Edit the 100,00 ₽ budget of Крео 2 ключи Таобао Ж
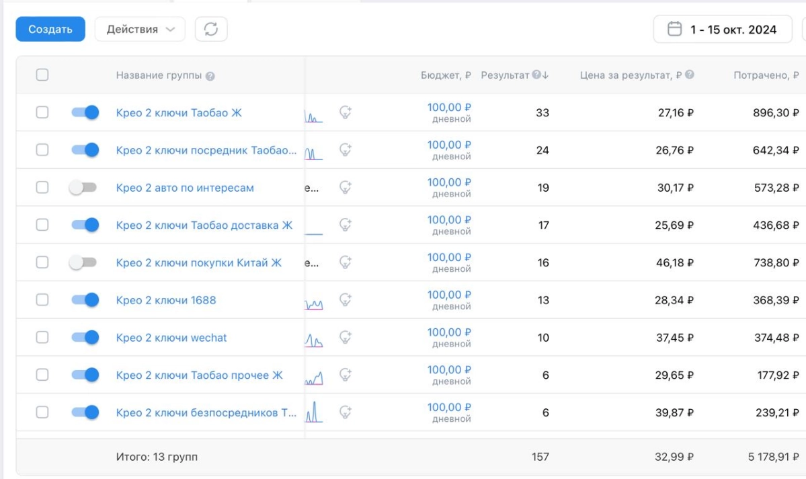Screen dimensions: 806x479 449,108
